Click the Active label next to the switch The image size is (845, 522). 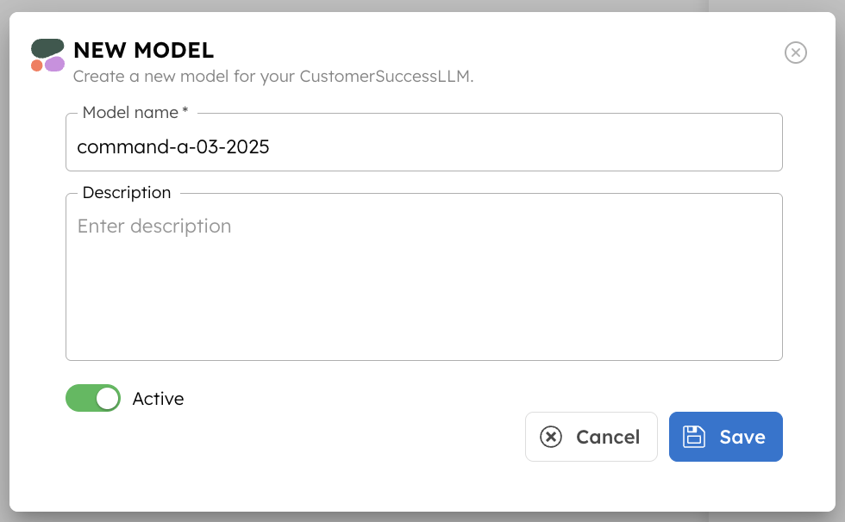click(x=159, y=398)
